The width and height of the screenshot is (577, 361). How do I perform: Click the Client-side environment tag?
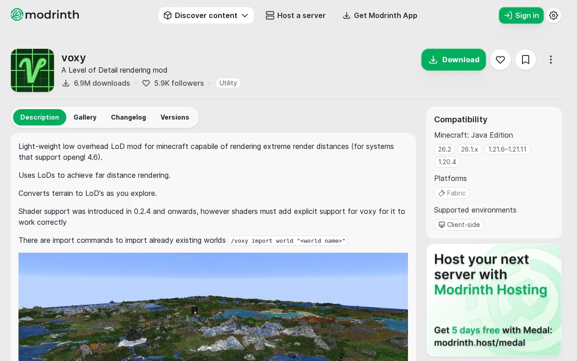click(x=459, y=225)
